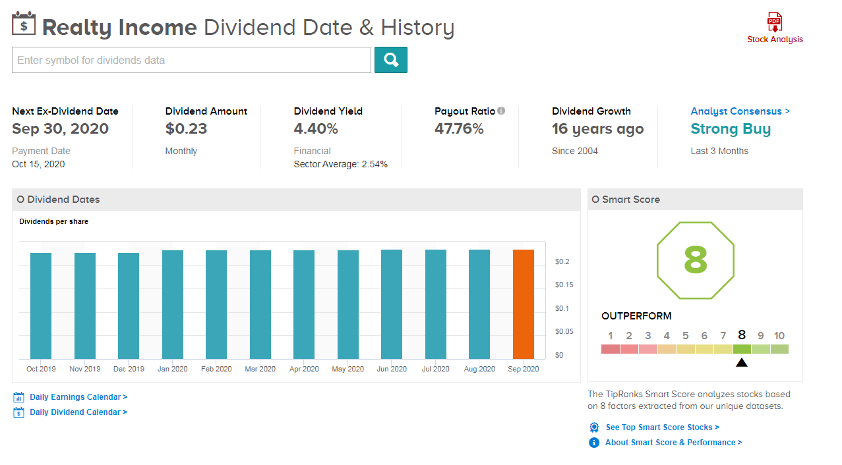Click the payout ratio info icon
This screenshot has height=465, width=842.
pos(501,111)
